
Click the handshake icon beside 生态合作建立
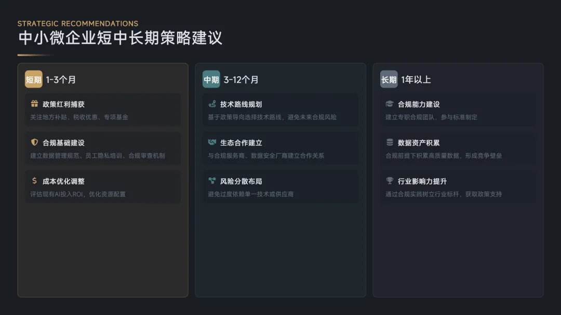212,142
